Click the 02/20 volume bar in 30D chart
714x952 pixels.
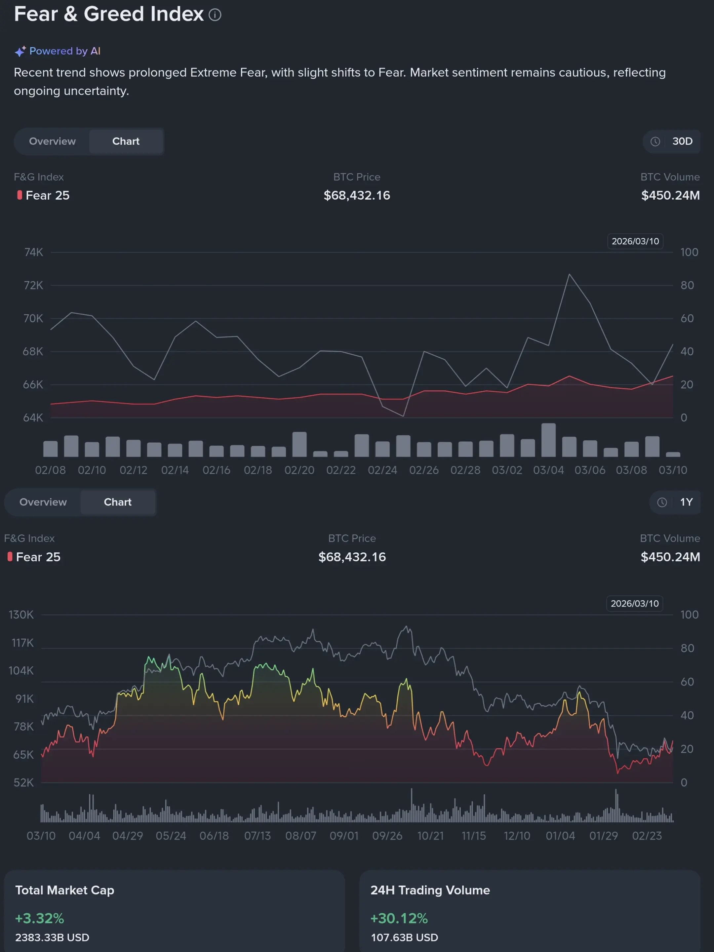(x=299, y=445)
